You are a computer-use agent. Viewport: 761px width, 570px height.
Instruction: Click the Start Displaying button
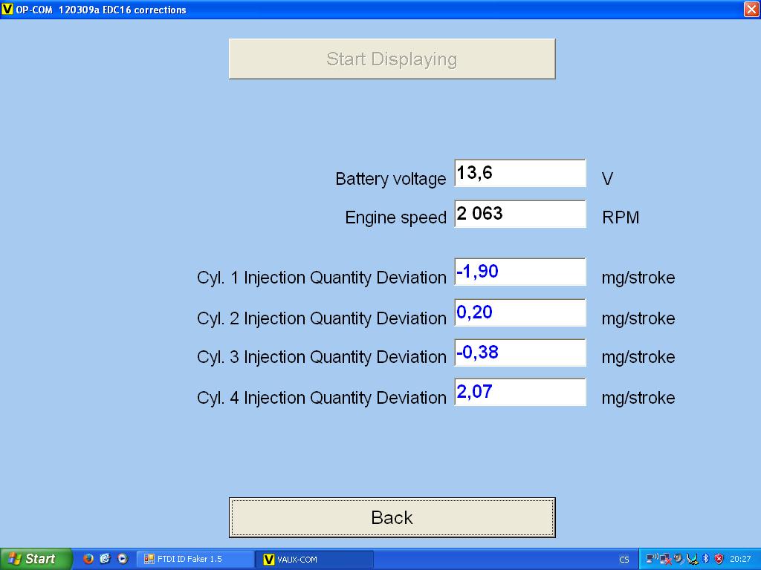392,59
